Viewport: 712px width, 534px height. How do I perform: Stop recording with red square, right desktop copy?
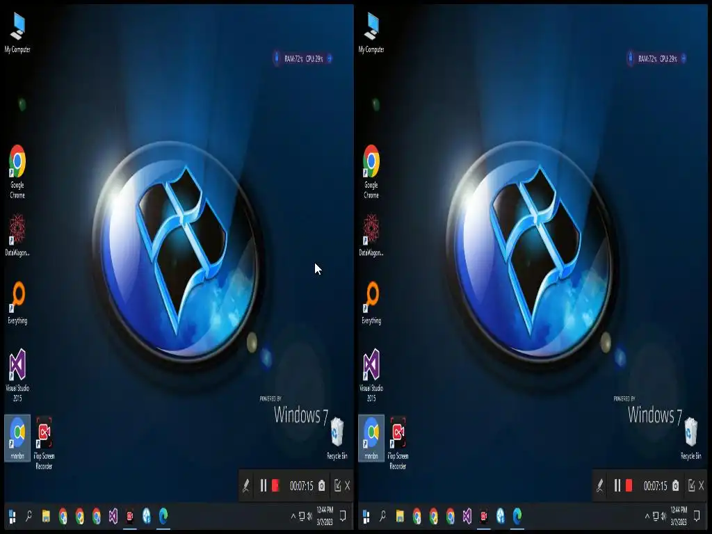point(629,485)
